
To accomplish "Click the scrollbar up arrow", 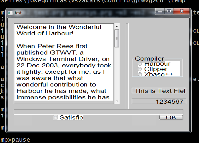I will pyautogui.click(x=117, y=26).
